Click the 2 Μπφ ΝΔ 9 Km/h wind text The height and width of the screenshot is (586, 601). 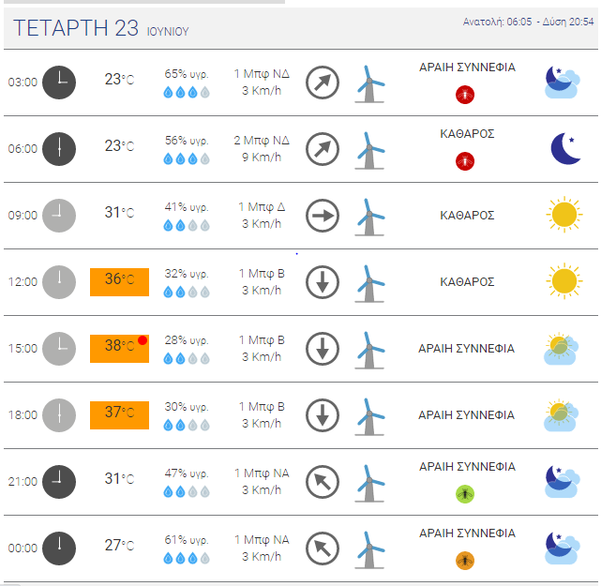(x=262, y=149)
